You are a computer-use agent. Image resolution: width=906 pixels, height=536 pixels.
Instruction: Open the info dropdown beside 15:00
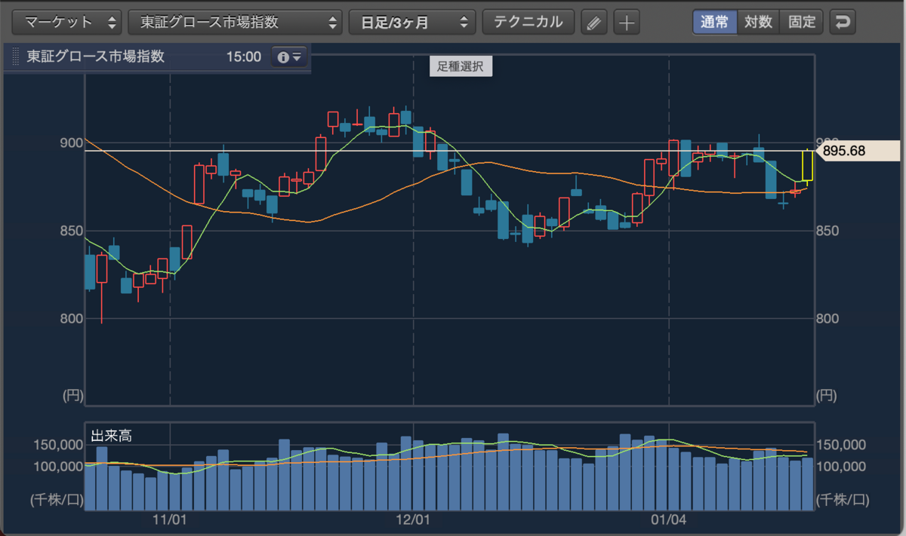[289, 57]
